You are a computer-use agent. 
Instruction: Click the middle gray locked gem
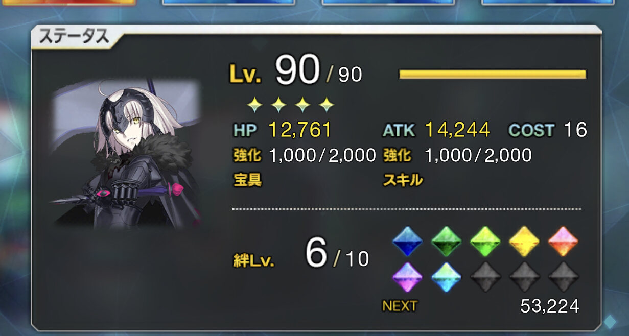pyautogui.click(x=524, y=276)
